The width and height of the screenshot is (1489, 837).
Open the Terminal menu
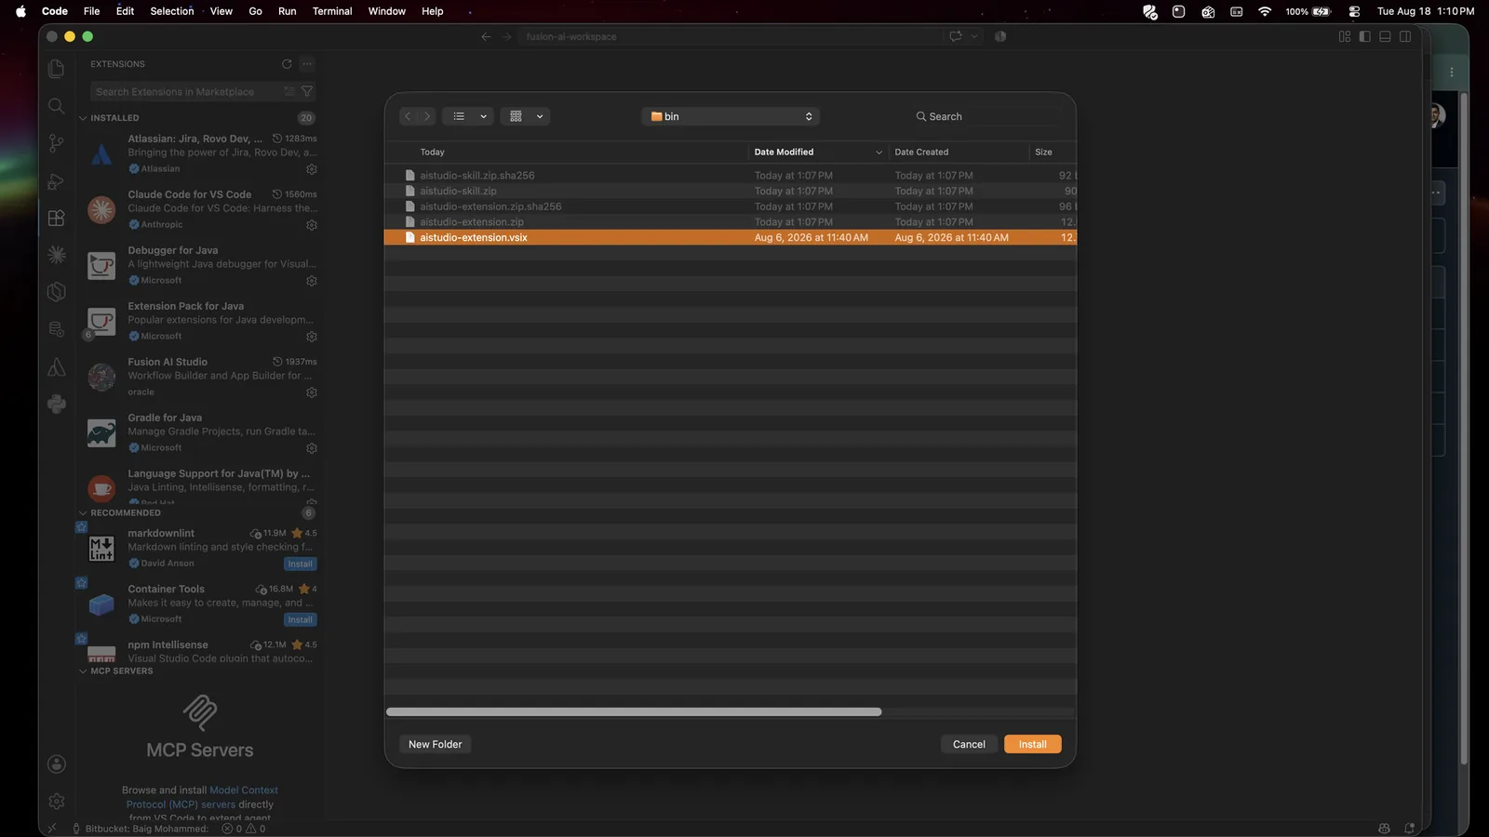point(332,11)
